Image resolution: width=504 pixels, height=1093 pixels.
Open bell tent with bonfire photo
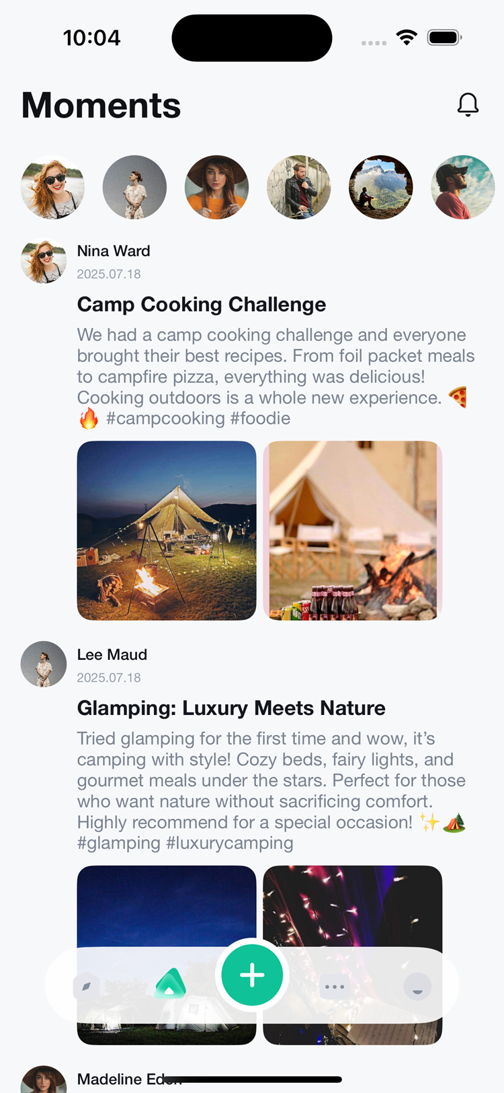tap(352, 530)
